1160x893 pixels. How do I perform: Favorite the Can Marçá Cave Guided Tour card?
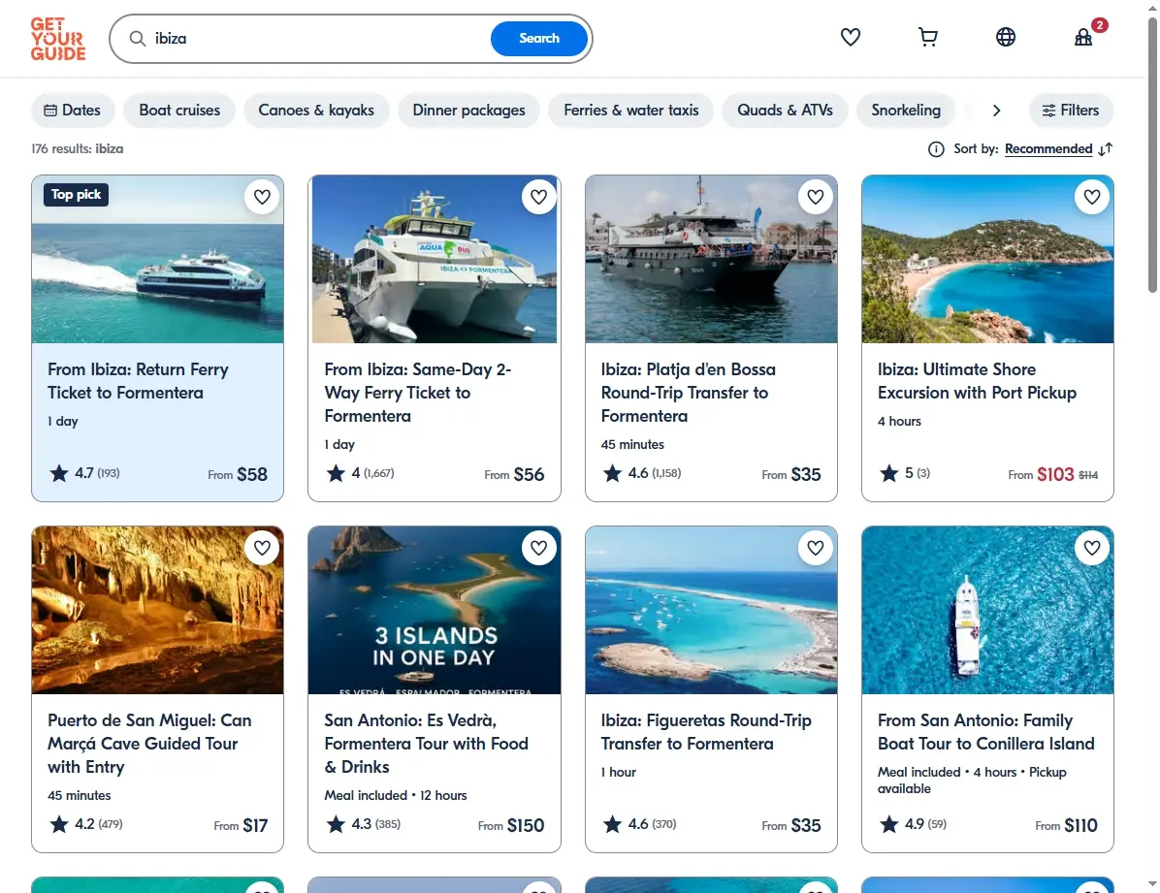point(262,548)
